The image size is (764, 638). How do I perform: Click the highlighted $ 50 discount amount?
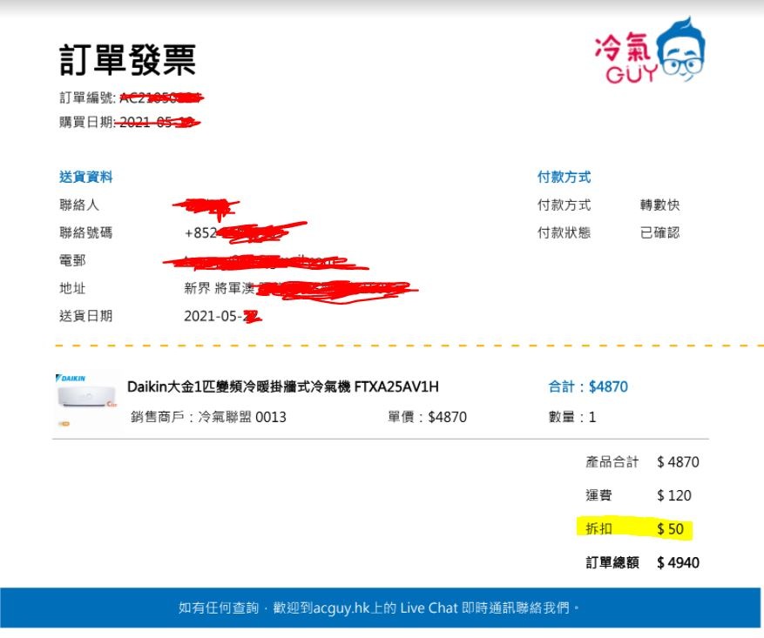(670, 528)
